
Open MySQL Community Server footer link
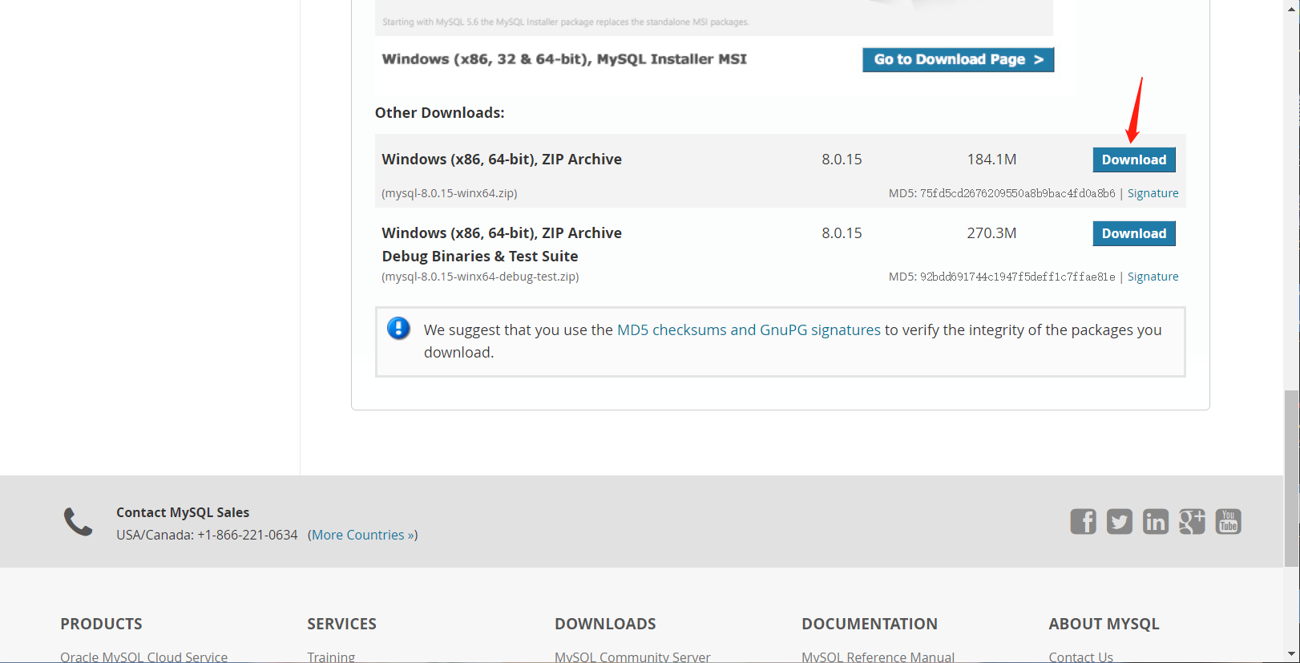point(632,657)
